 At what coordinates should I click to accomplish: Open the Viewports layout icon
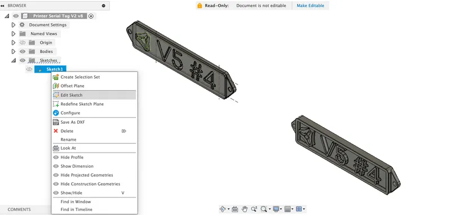pos(299,209)
